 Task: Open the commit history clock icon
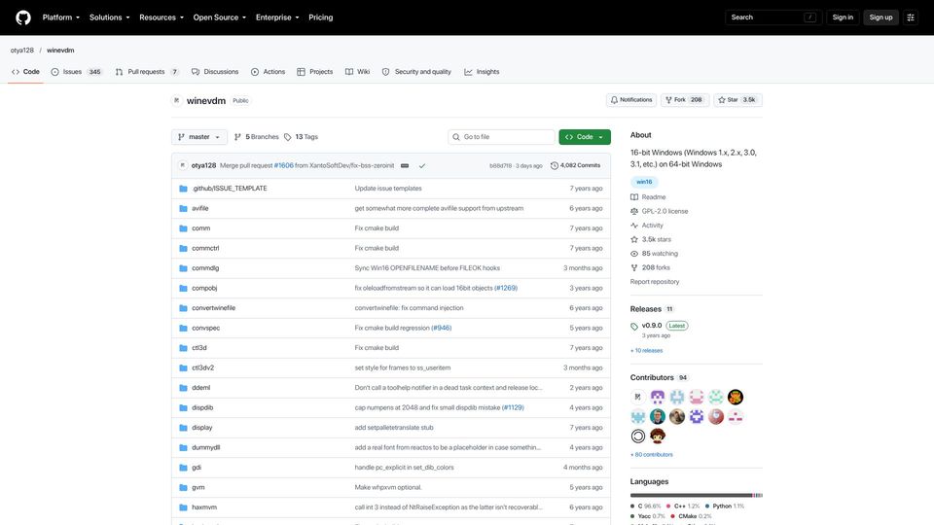pos(554,165)
